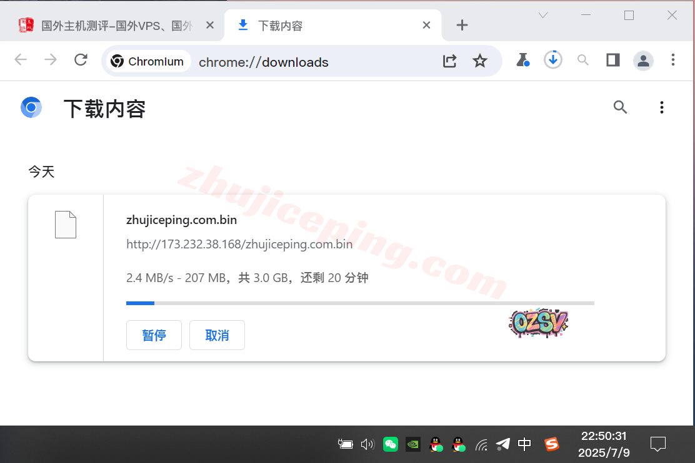The height and width of the screenshot is (463, 695).
Task: Search downloads using the magnifier icon
Action: (x=620, y=107)
